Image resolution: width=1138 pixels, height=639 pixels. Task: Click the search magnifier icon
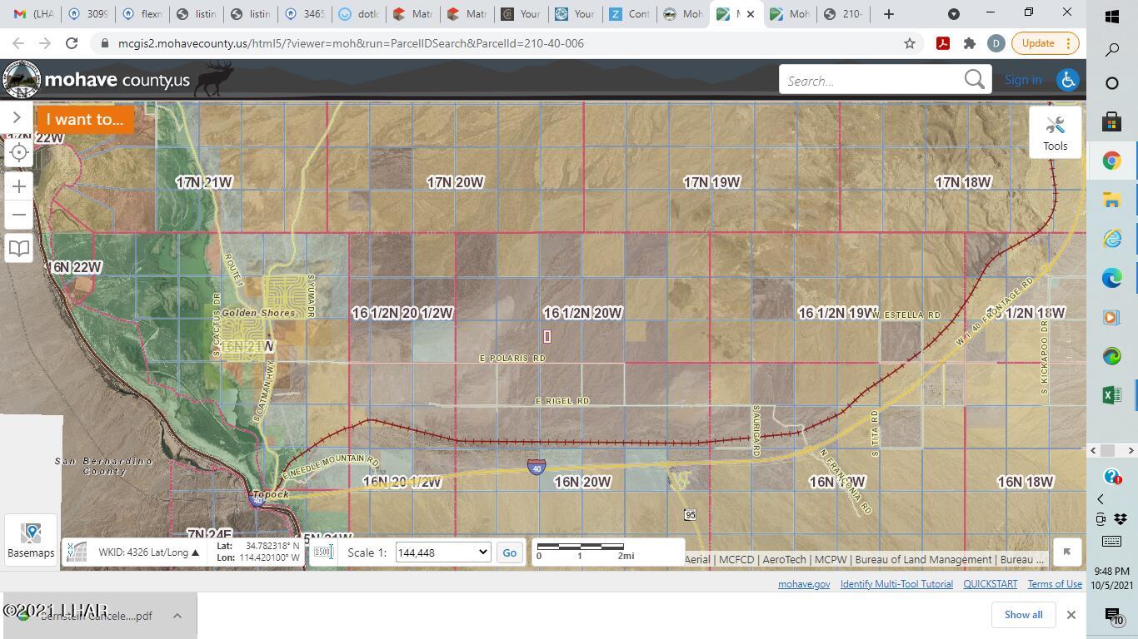click(974, 80)
